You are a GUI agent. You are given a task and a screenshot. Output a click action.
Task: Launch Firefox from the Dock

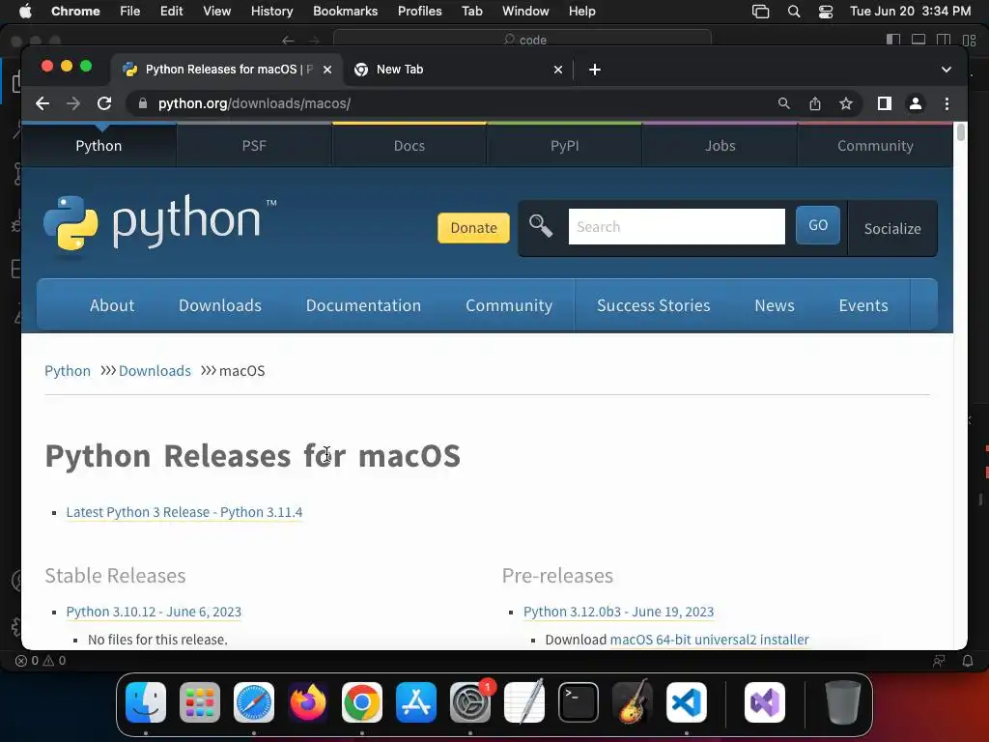point(308,702)
